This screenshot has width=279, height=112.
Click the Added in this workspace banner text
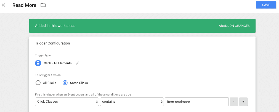point(55,26)
